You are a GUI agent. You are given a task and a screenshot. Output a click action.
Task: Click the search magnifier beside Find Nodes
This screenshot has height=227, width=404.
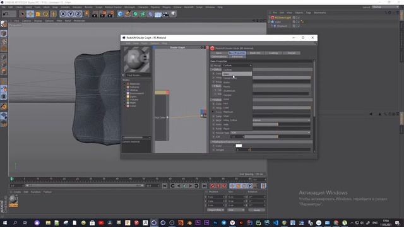click(x=124, y=75)
